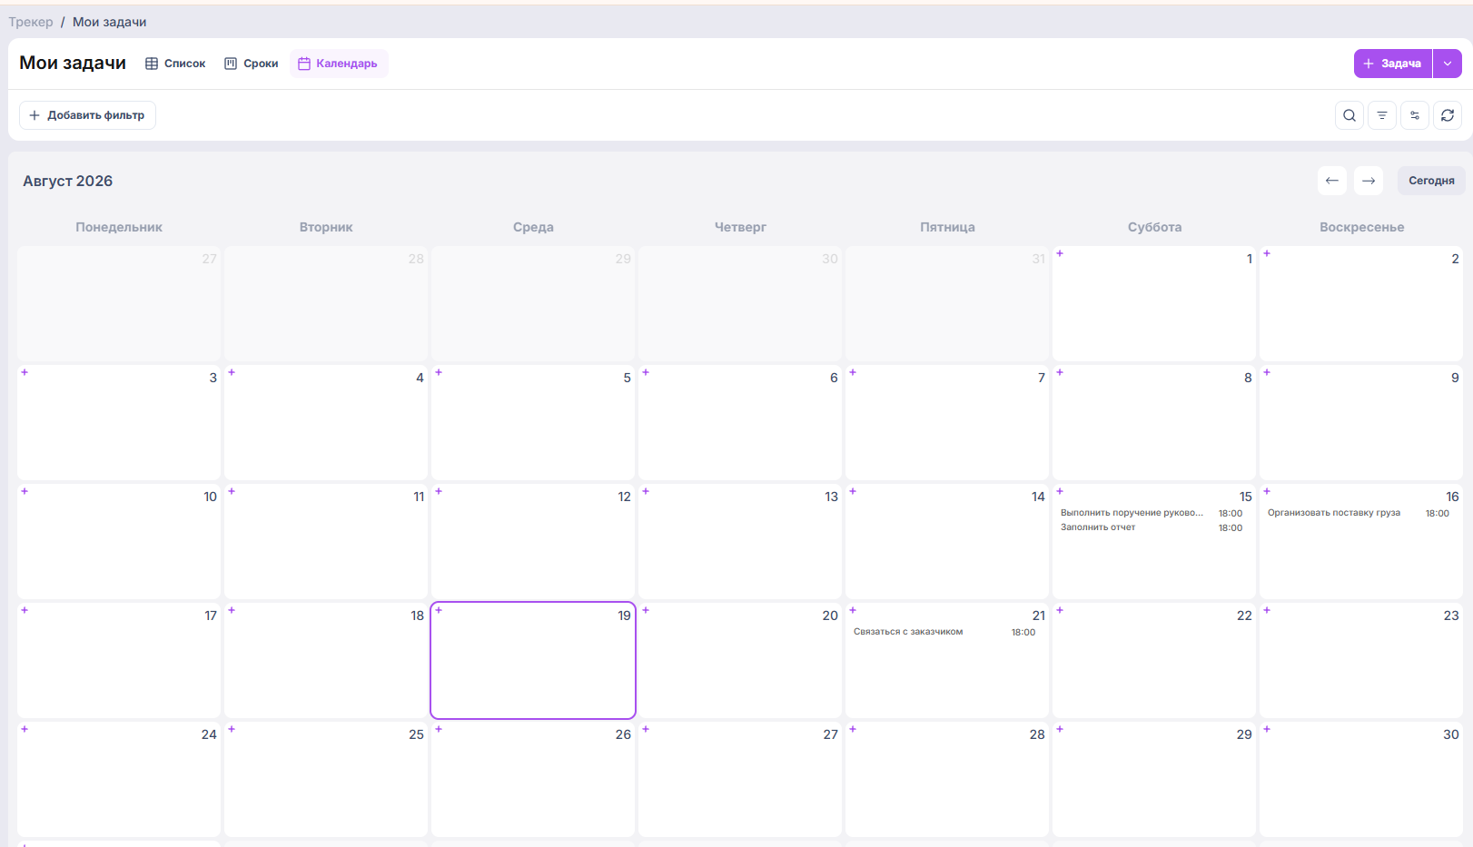Click plus icon on August 2 cell

[x=1267, y=253]
